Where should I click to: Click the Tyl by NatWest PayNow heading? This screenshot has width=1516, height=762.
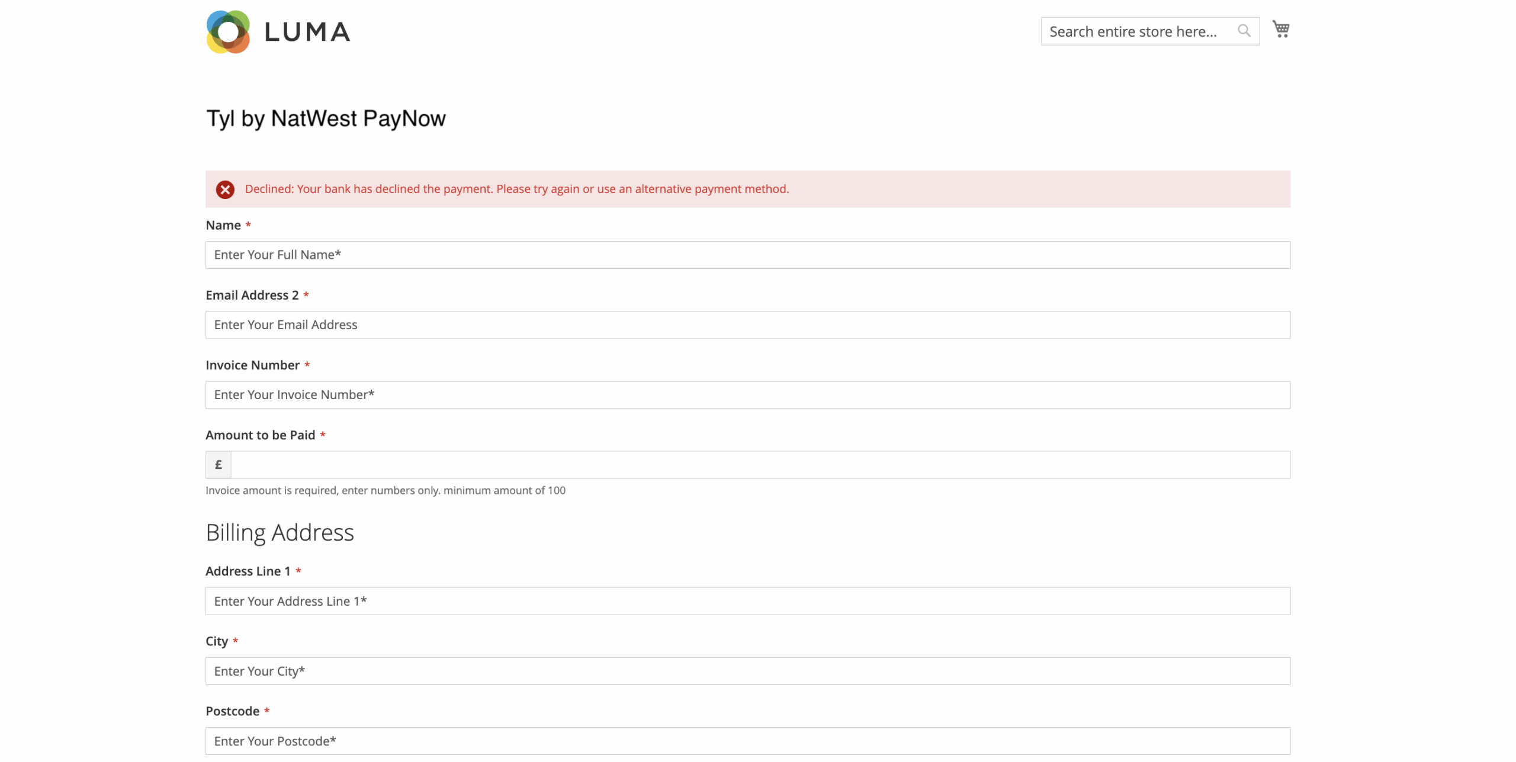pos(326,118)
